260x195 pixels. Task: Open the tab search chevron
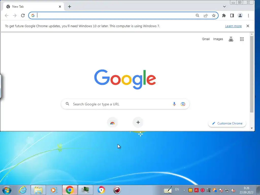pos(224,7)
